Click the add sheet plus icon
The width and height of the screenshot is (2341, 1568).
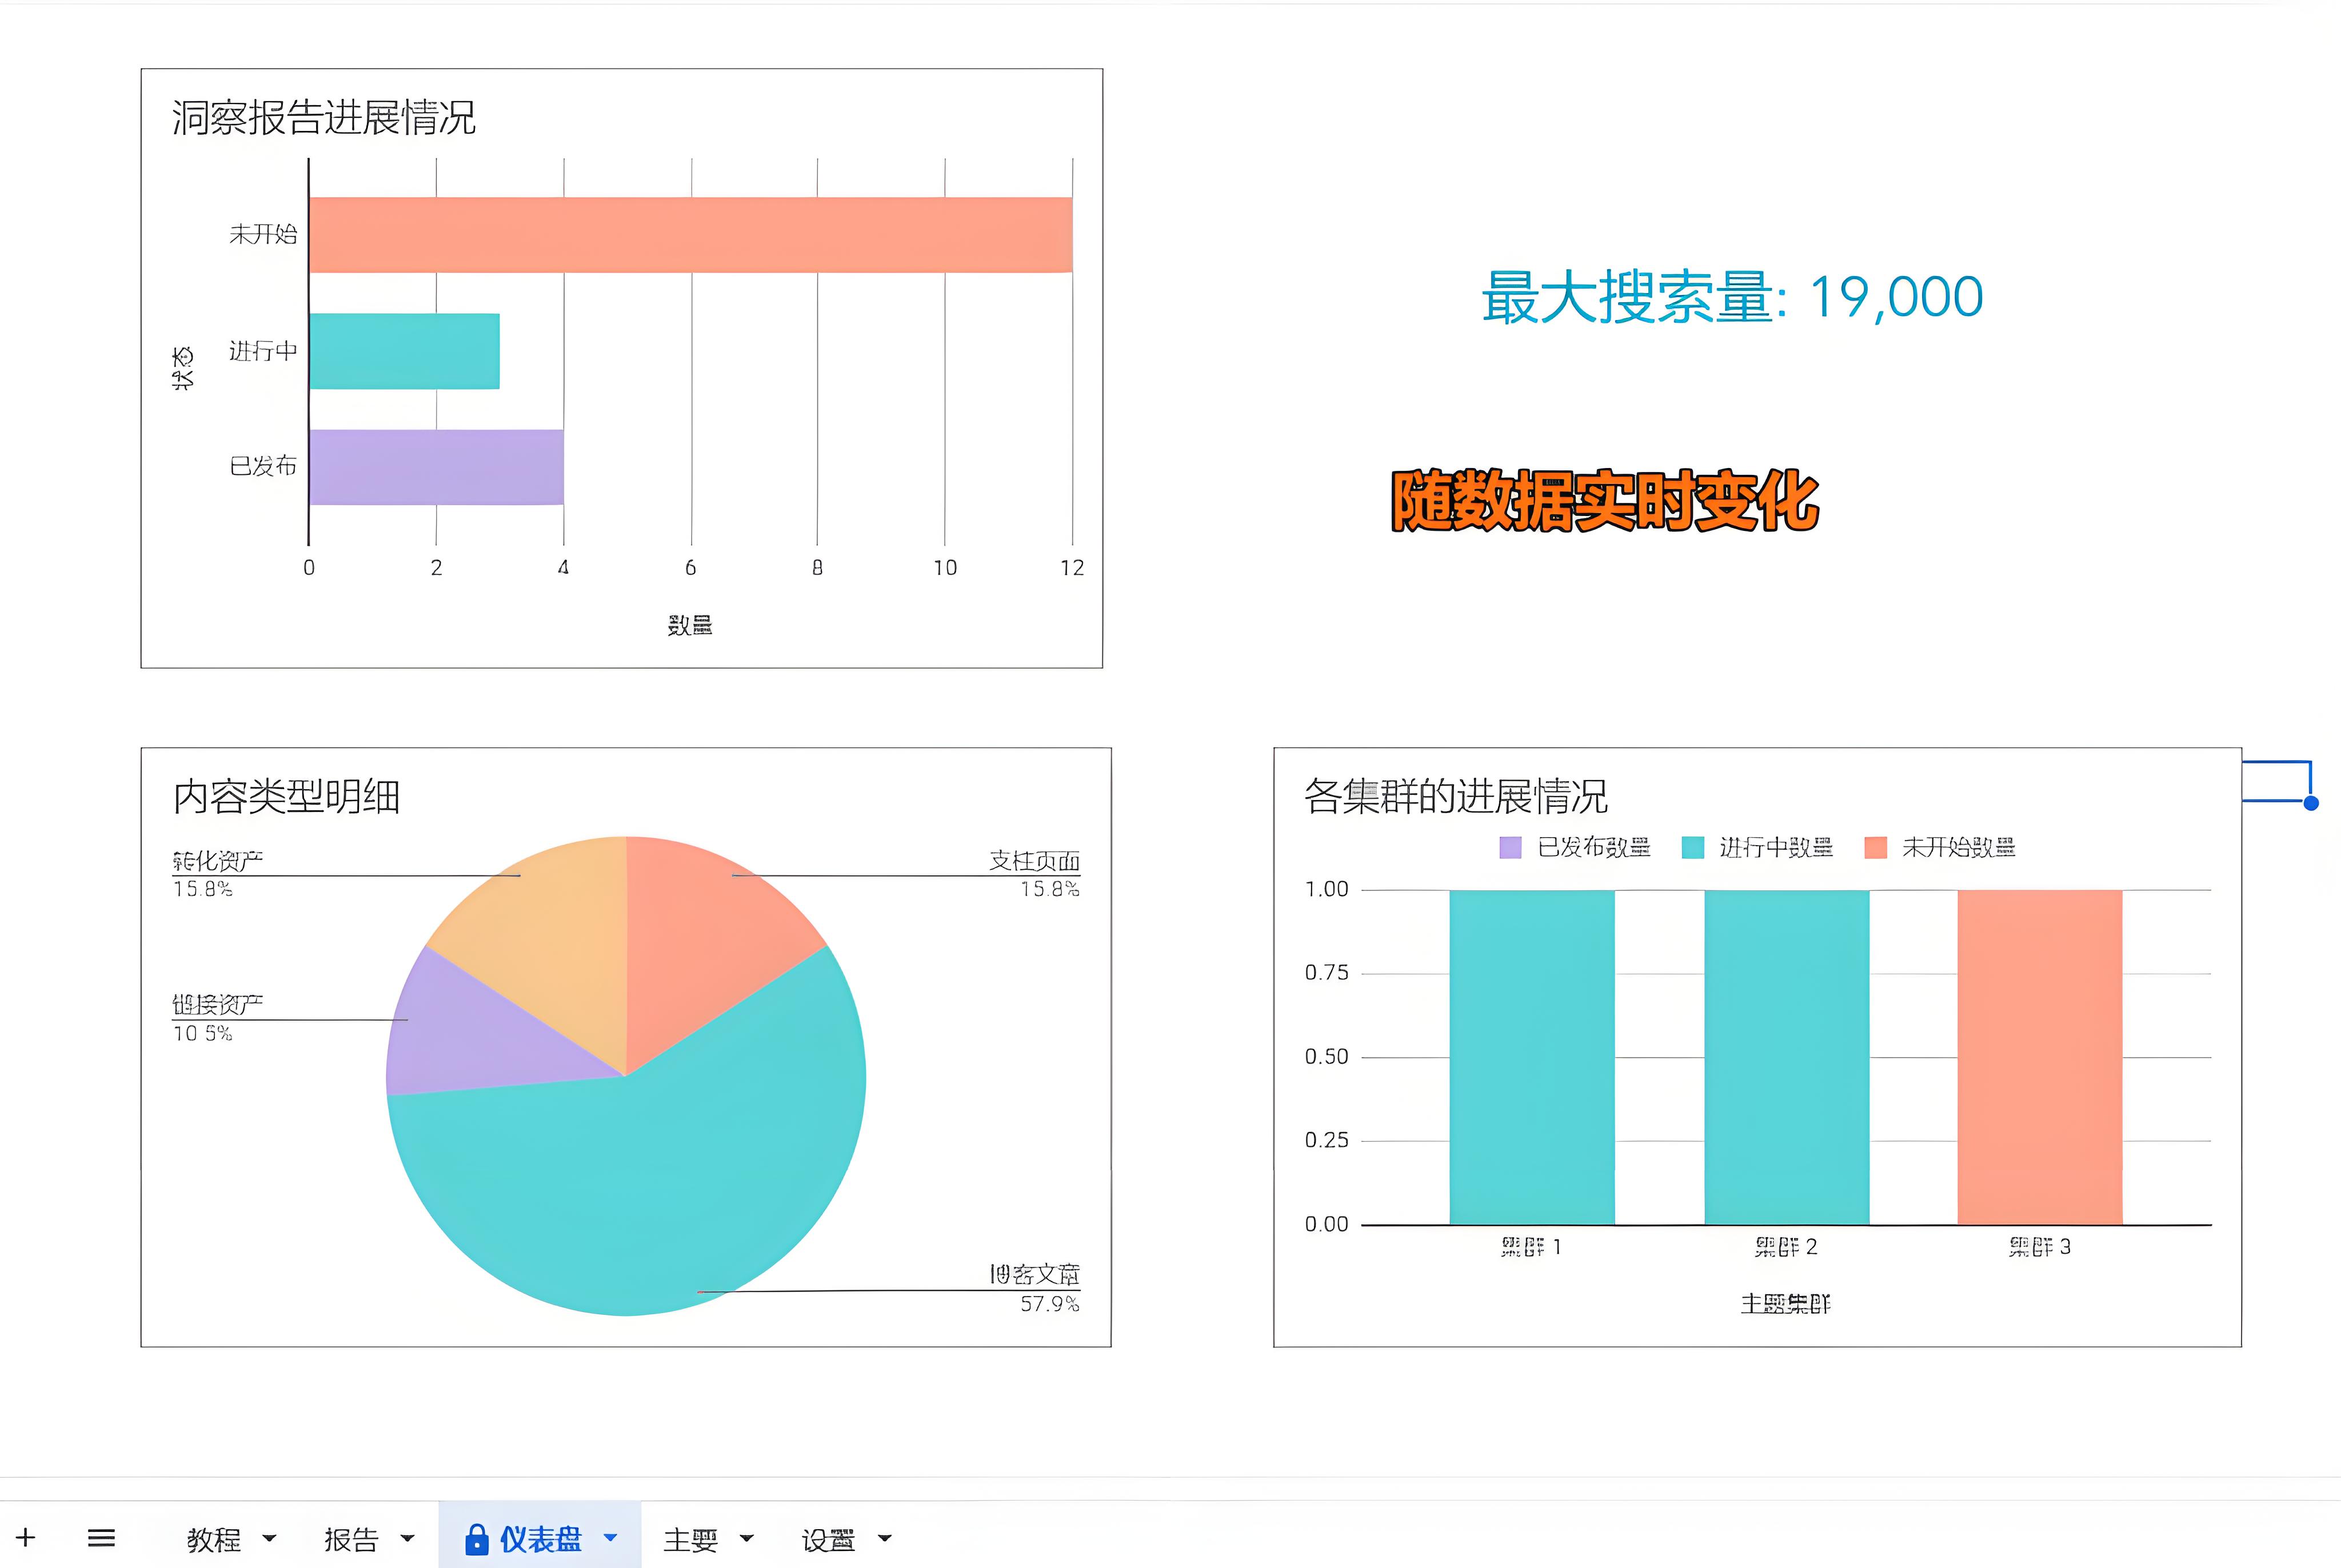(26, 1537)
